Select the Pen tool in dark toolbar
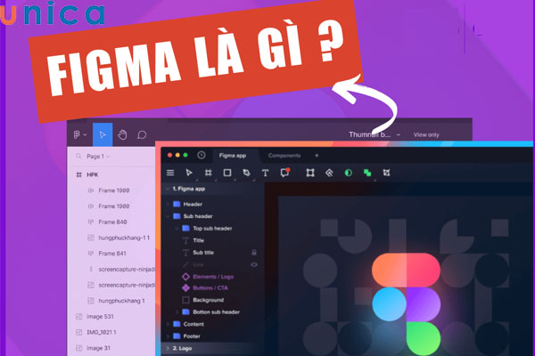Screen dimensions: 535x356 tap(246, 173)
